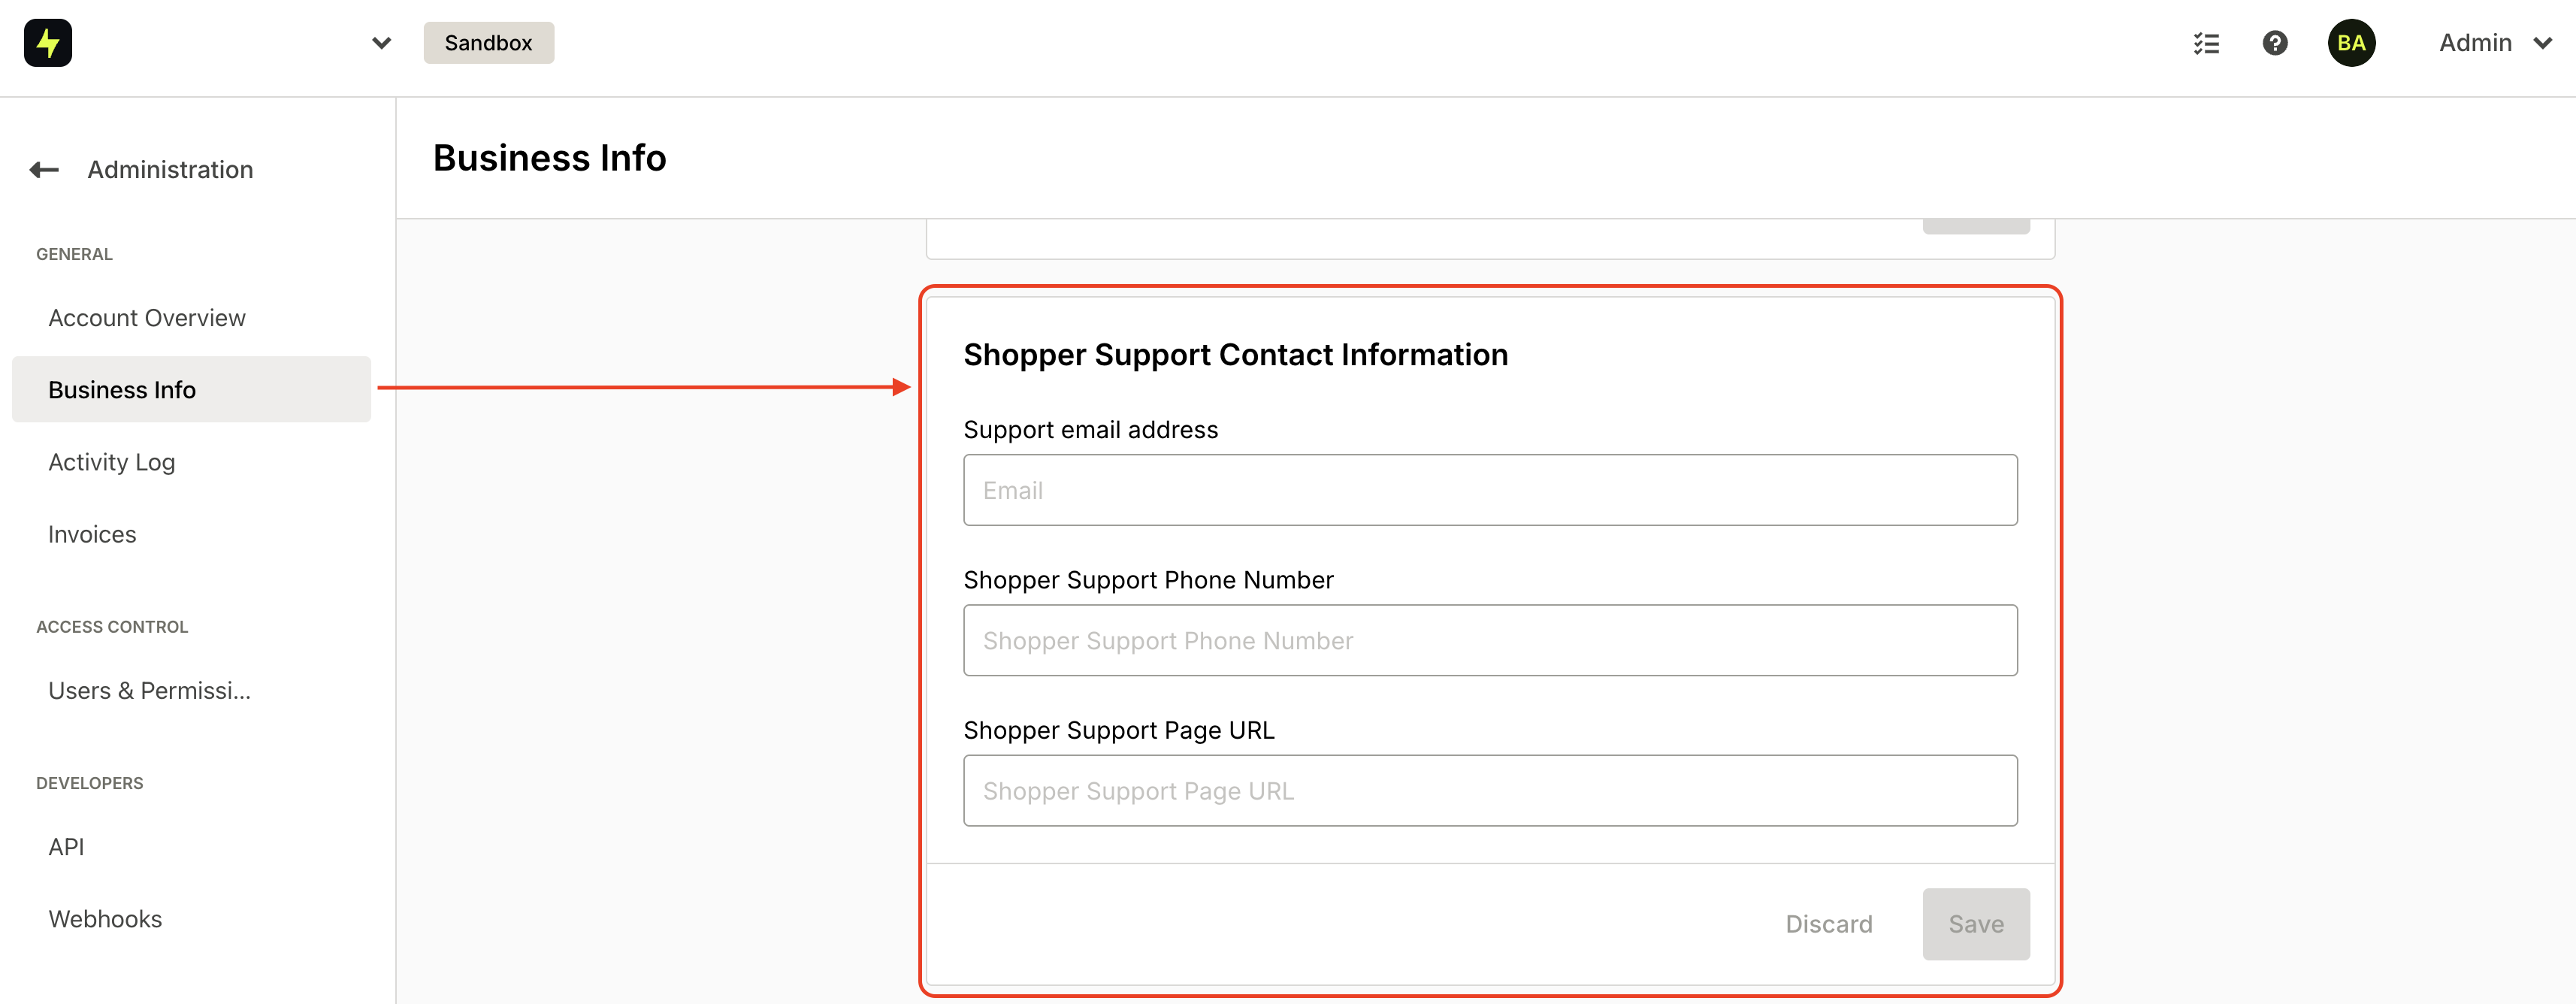Focus the Shopper Support Page URL field

(x=1490, y=791)
